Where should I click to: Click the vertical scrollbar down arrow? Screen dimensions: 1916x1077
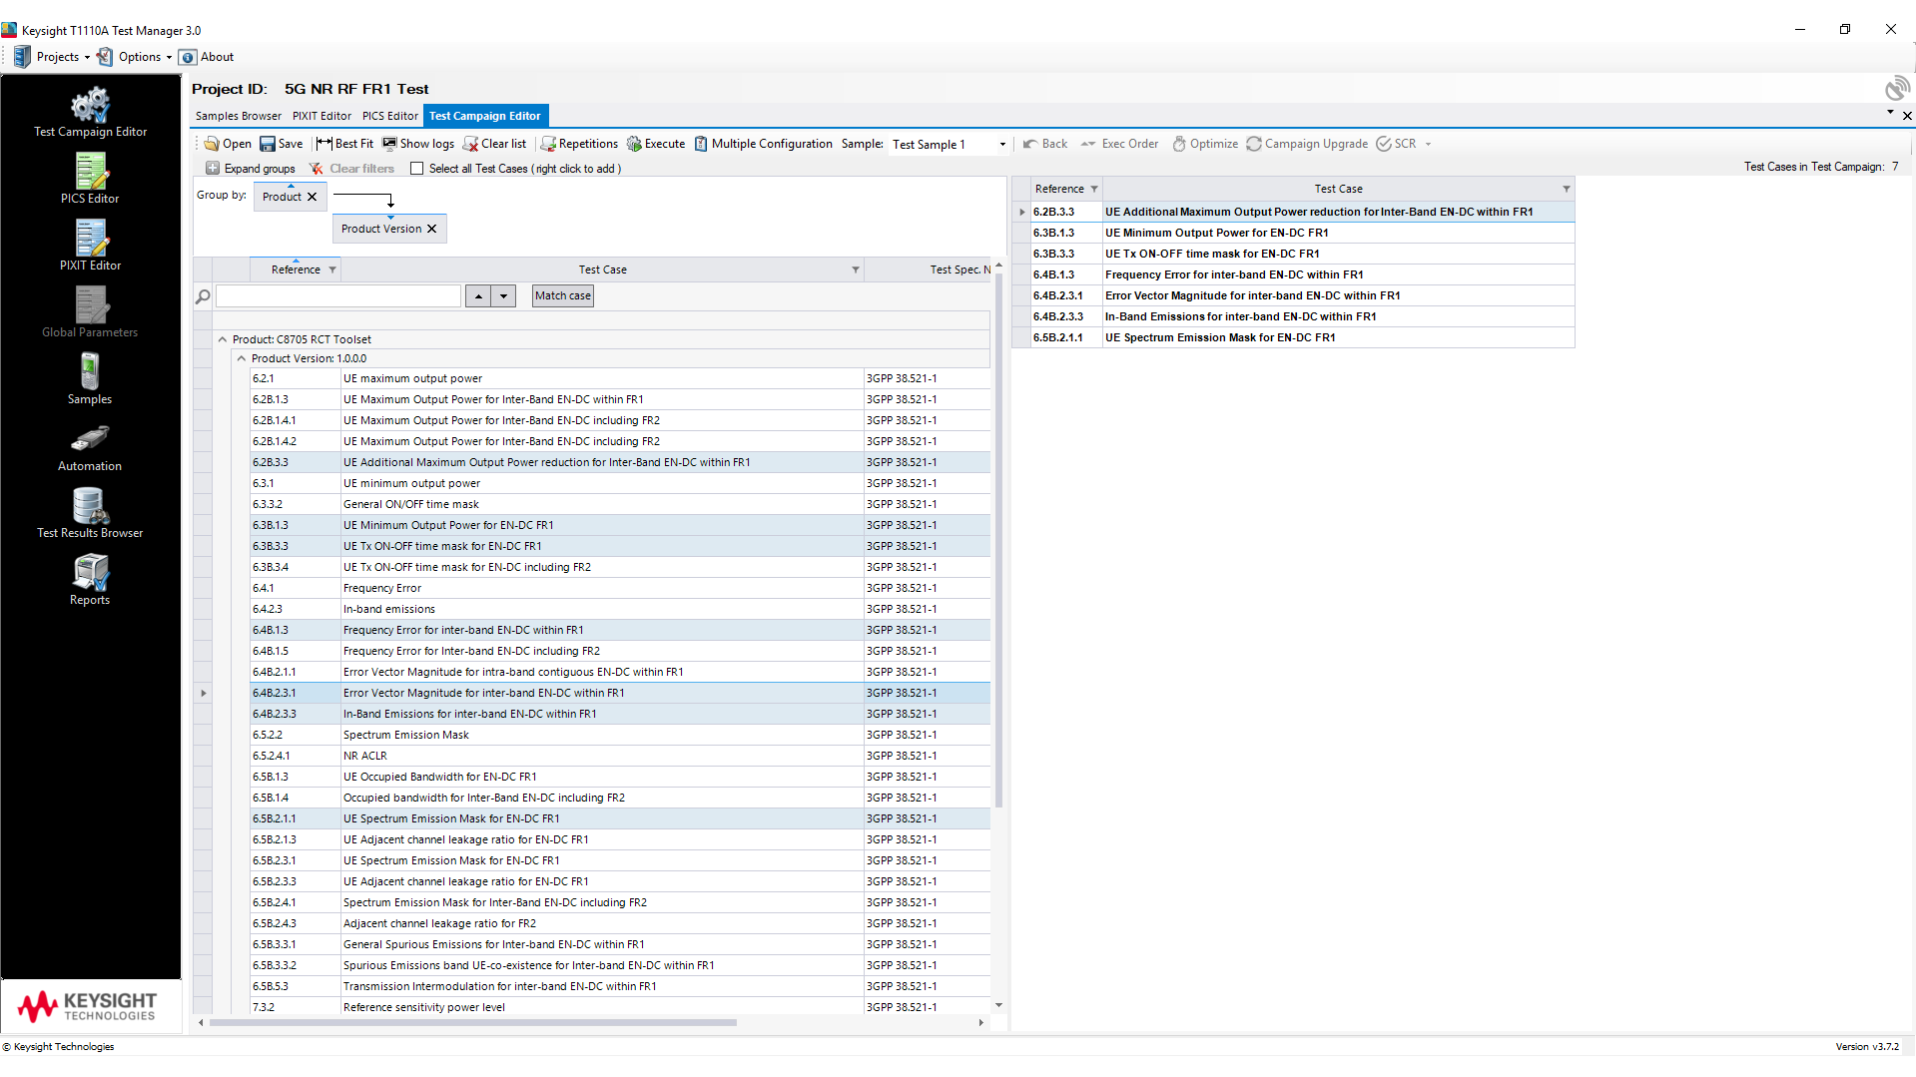pyautogui.click(x=998, y=1005)
